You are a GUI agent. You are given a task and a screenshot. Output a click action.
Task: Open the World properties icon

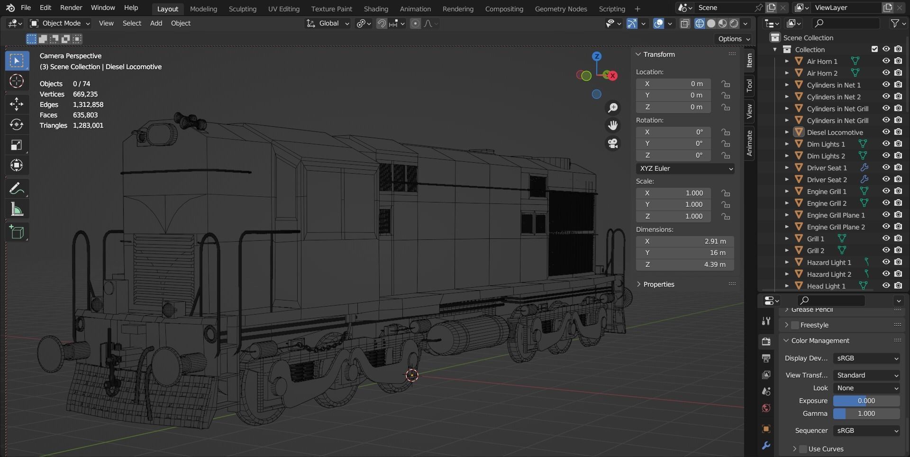coord(766,408)
